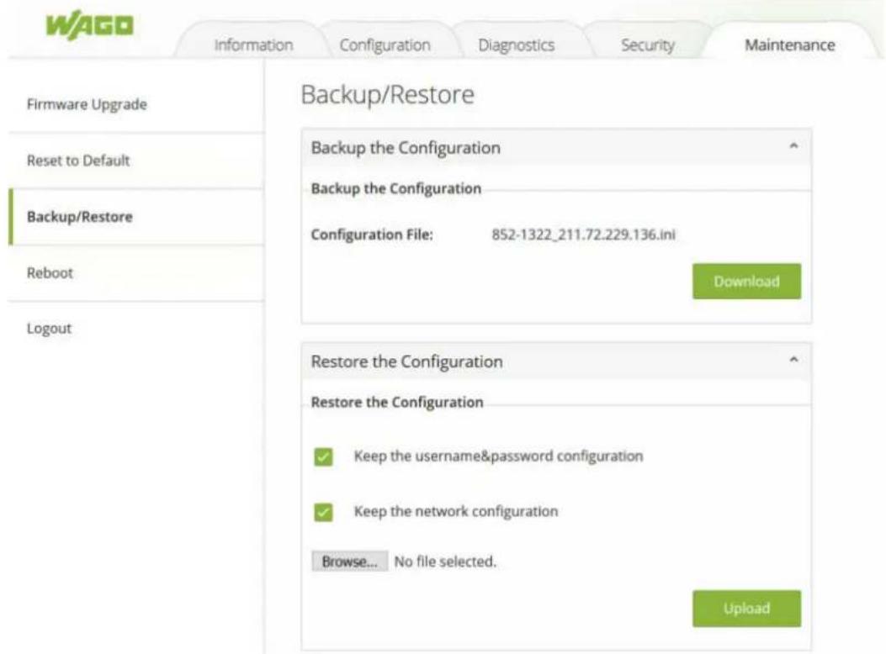Collapse the Backup the Configuration panel
This screenshot has width=886, height=654.
pyautogui.click(x=793, y=146)
